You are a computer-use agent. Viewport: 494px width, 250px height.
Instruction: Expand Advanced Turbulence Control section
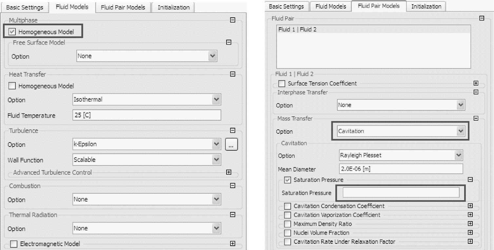229,172
